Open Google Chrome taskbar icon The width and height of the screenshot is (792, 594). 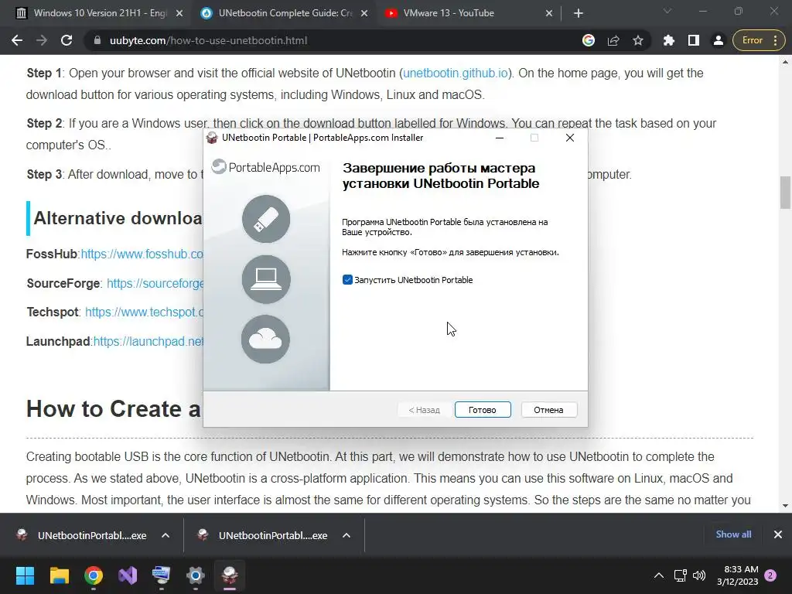(94, 575)
